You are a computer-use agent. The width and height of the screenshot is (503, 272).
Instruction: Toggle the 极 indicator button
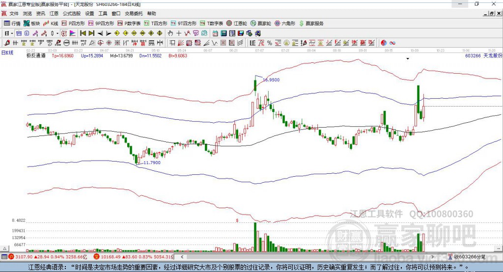tap(64, 33)
